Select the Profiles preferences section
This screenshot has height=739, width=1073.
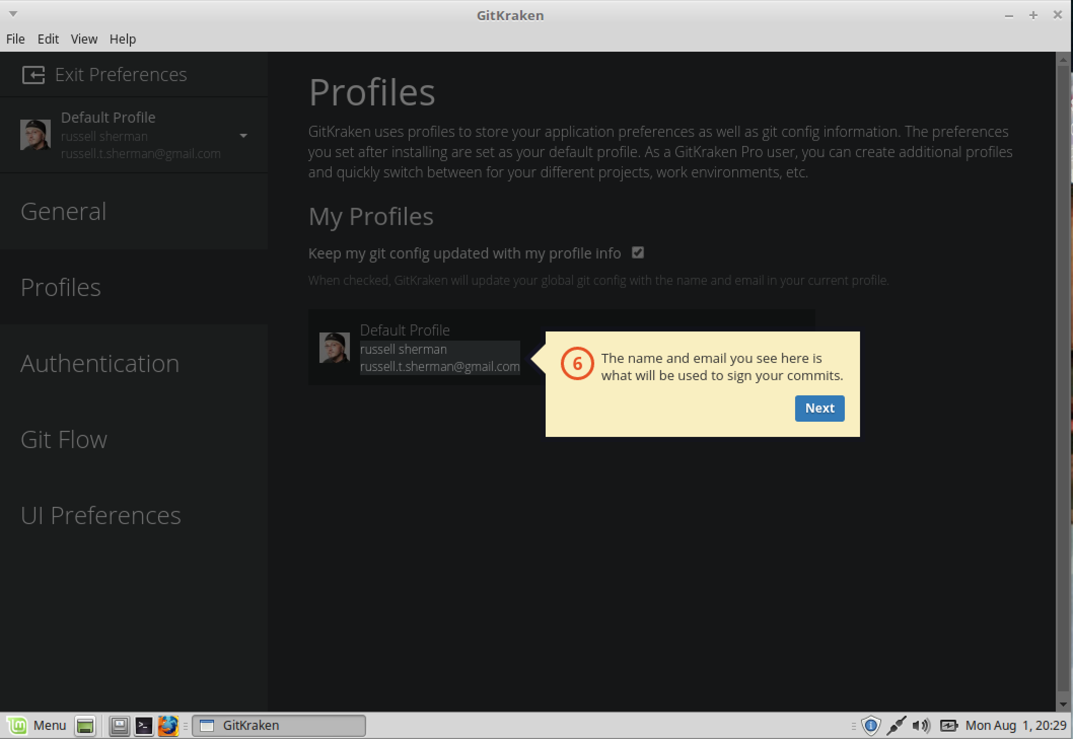click(x=134, y=287)
